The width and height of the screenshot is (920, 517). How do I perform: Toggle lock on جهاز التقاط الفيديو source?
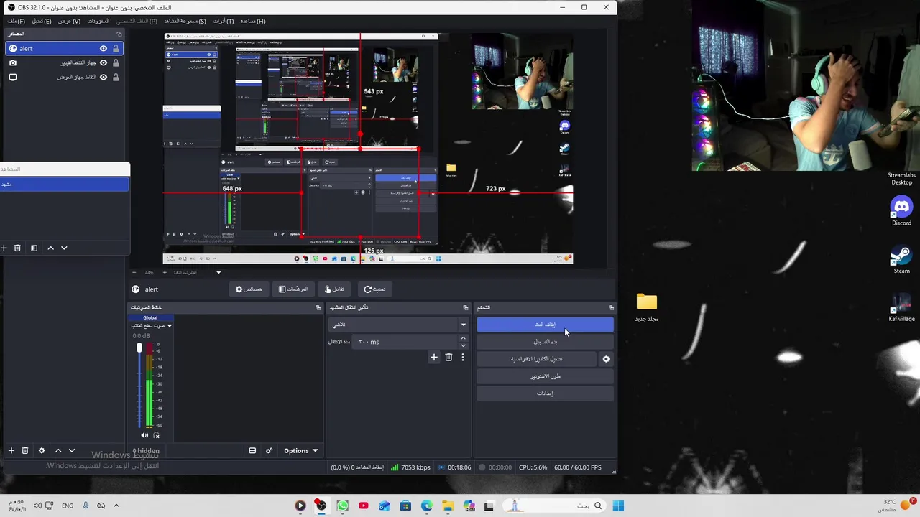tap(116, 62)
